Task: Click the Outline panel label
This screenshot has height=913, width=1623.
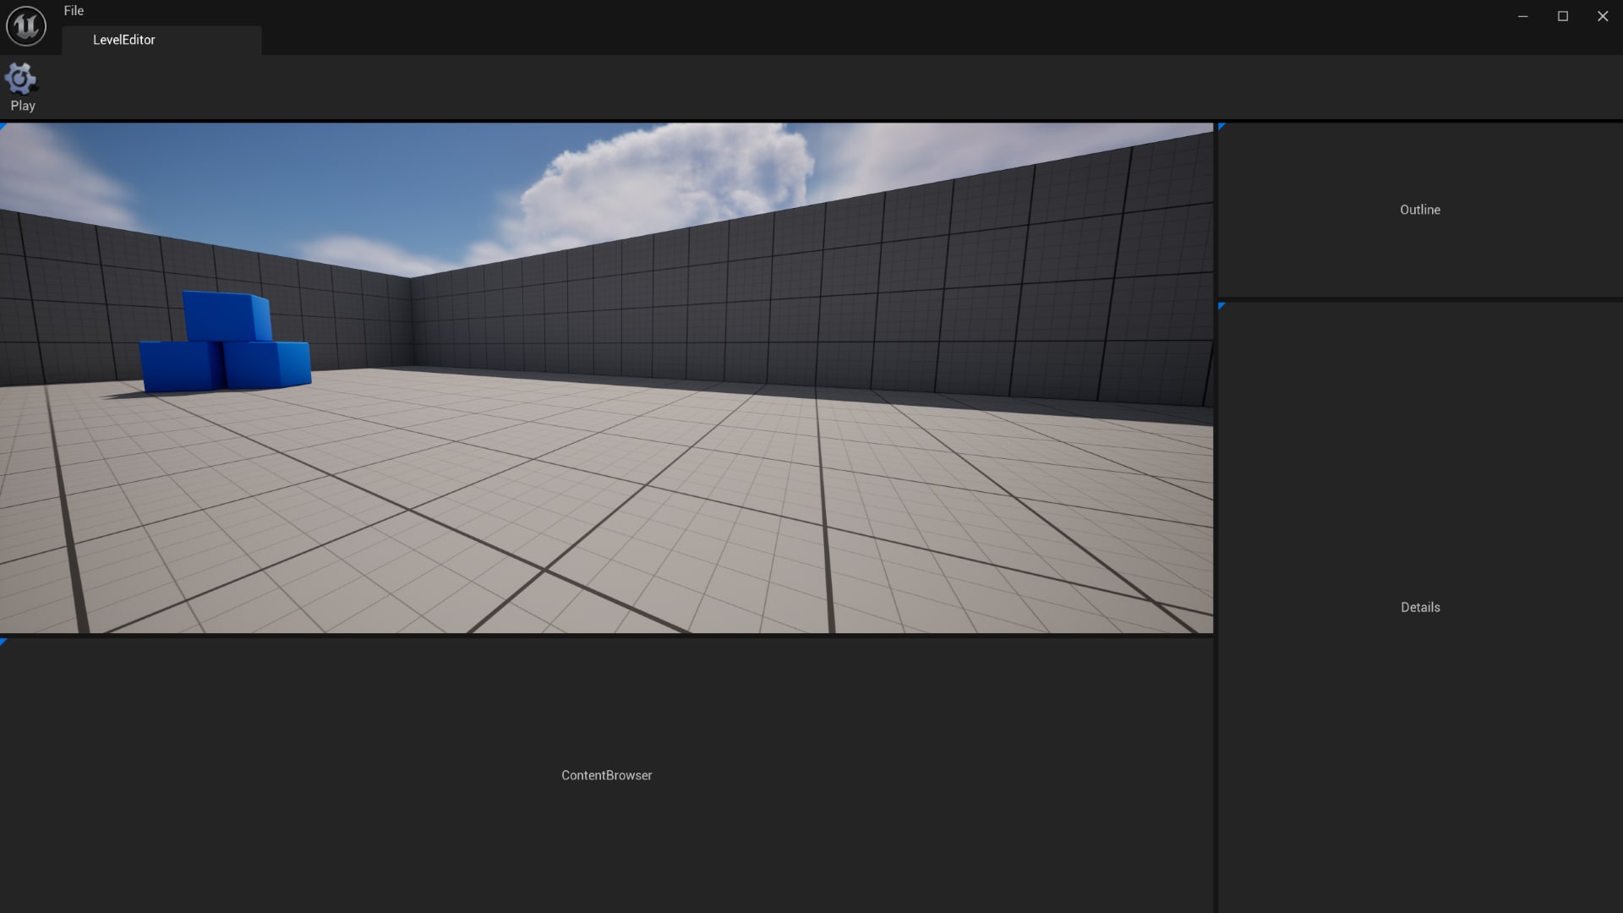Action: click(x=1420, y=210)
